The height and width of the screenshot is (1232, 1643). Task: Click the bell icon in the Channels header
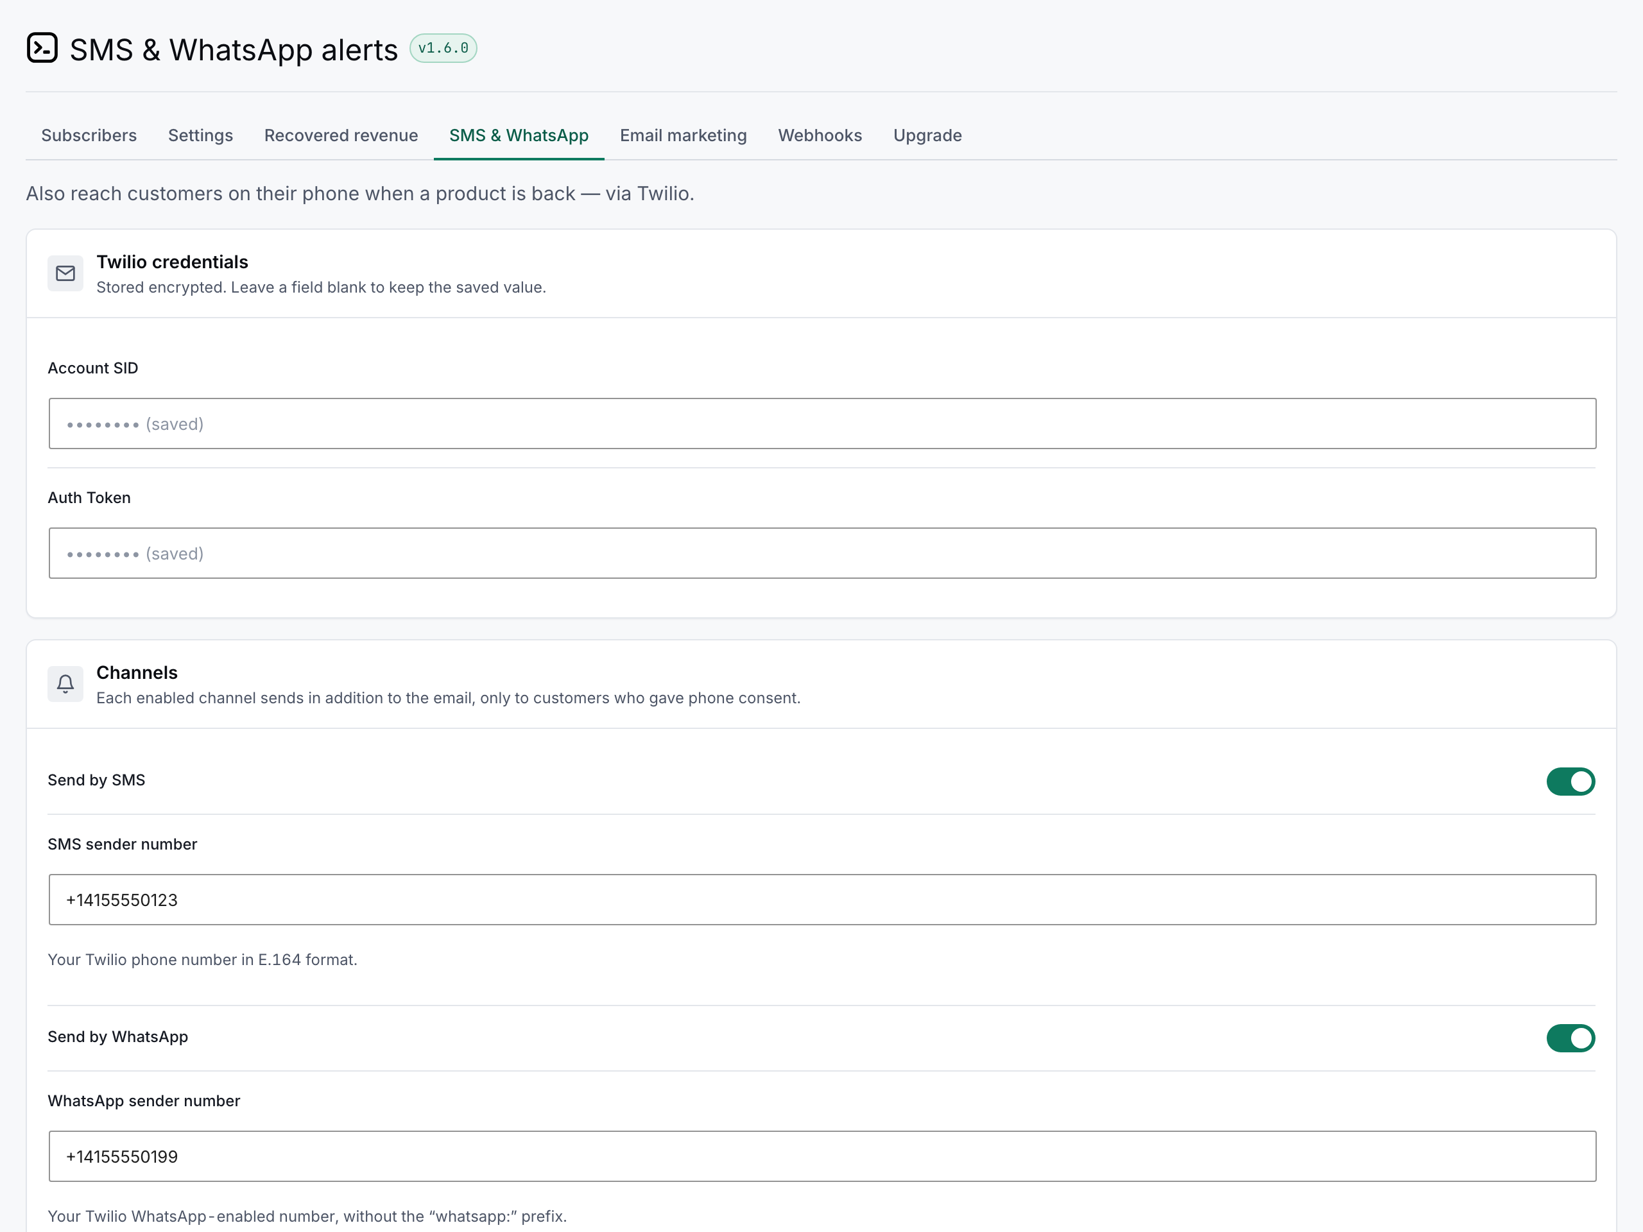pos(65,684)
